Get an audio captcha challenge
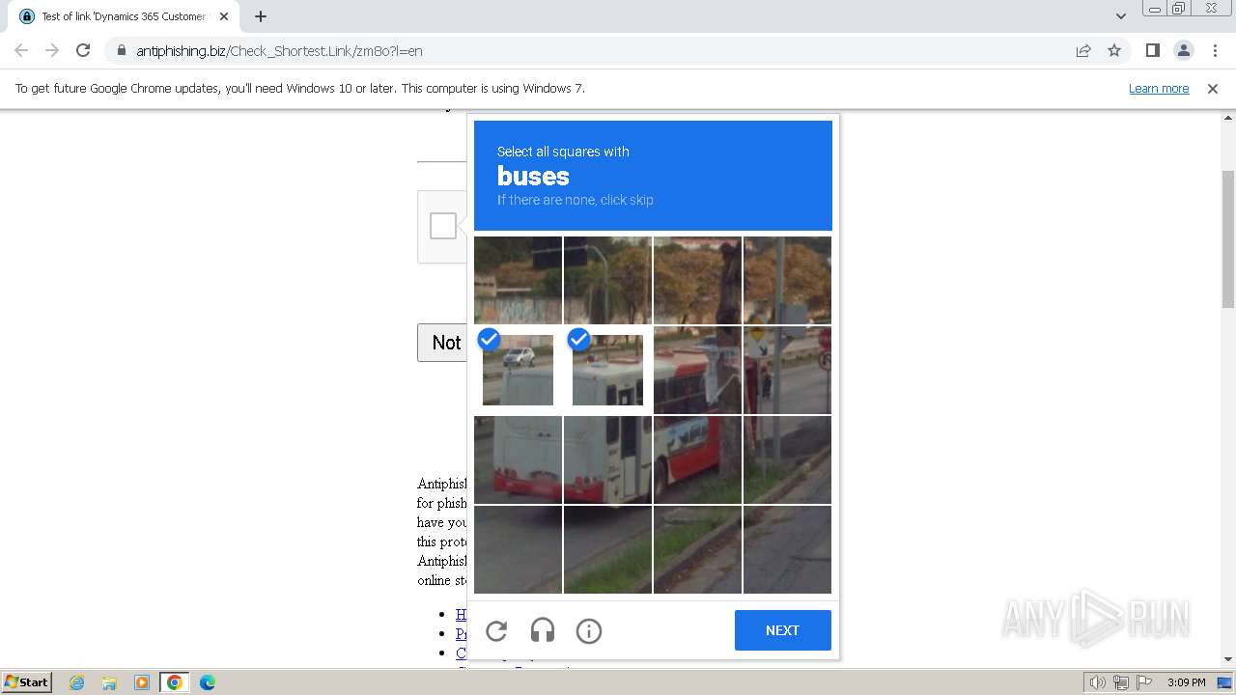This screenshot has height=695, width=1236. click(x=543, y=631)
